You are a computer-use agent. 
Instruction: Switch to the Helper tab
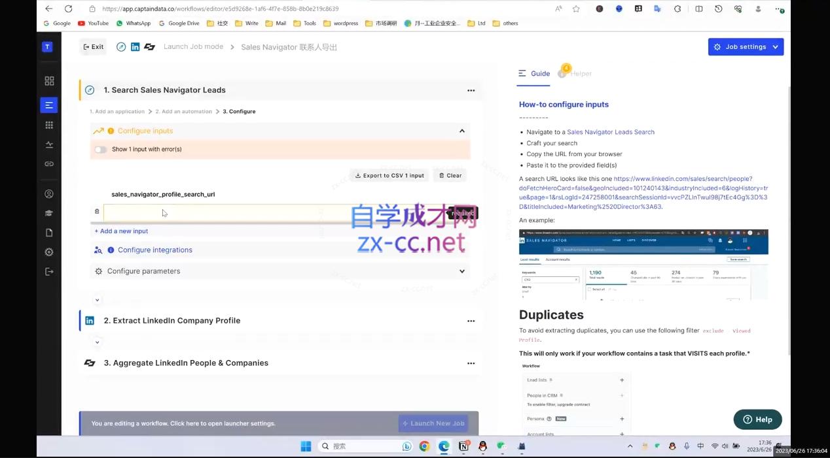[575, 74]
